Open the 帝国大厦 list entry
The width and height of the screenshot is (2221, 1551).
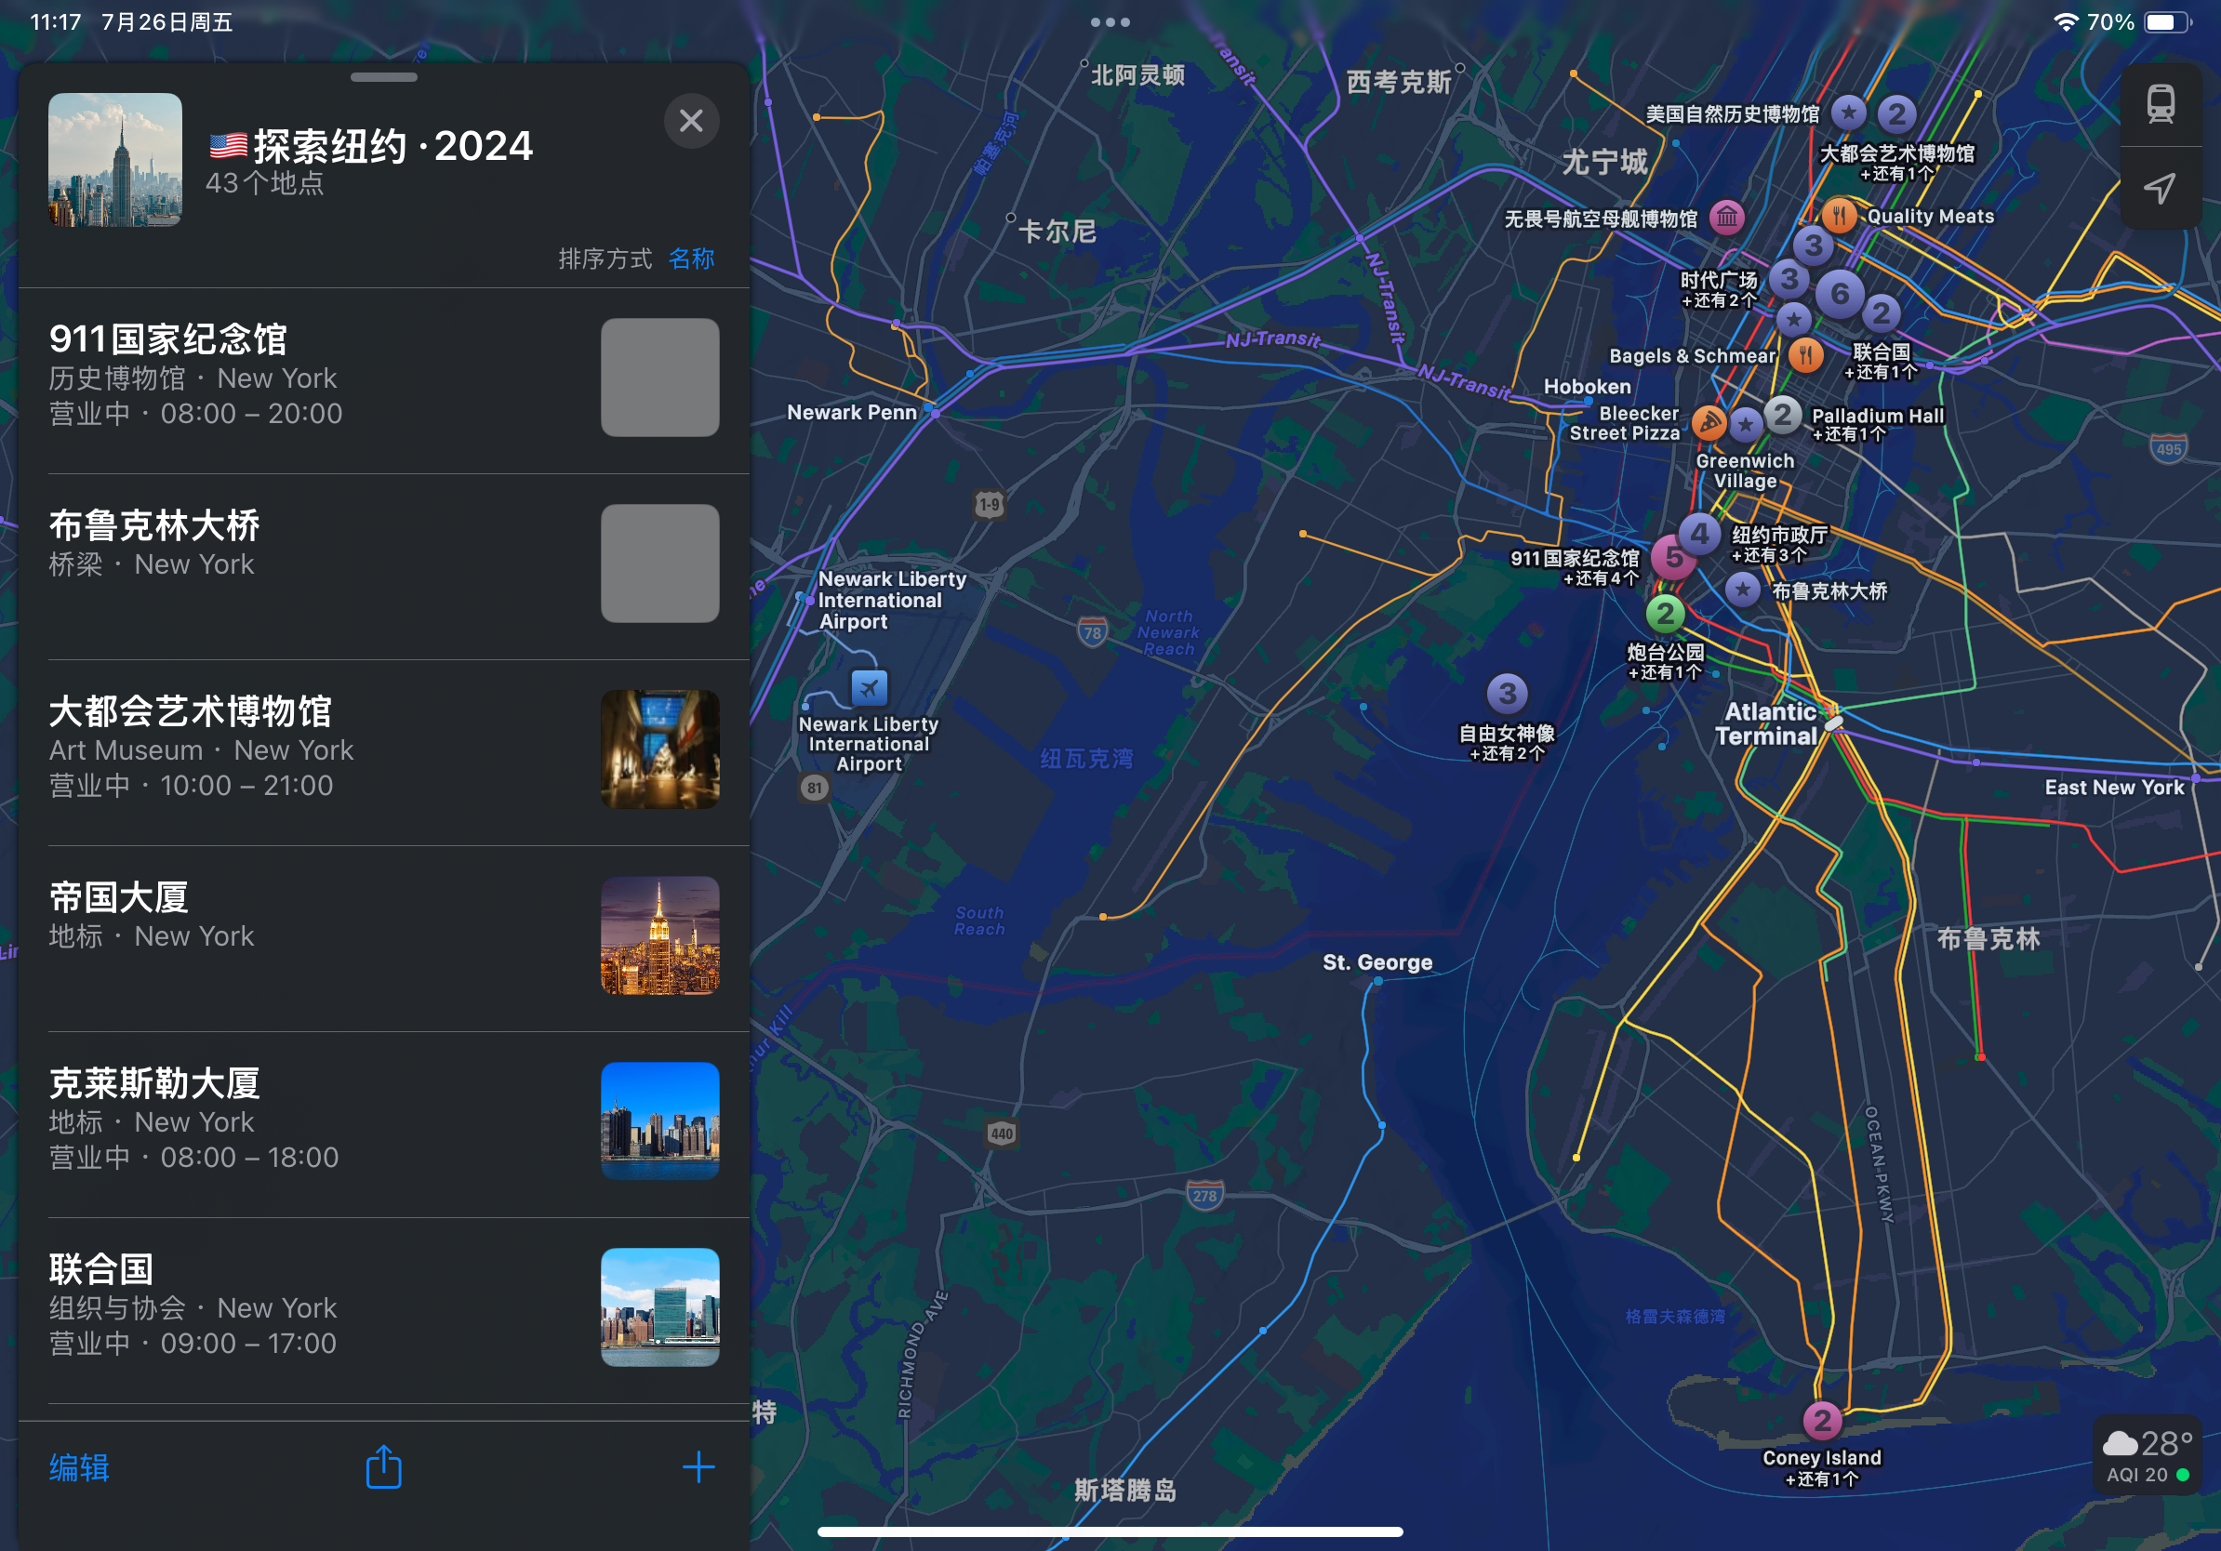tap(384, 938)
